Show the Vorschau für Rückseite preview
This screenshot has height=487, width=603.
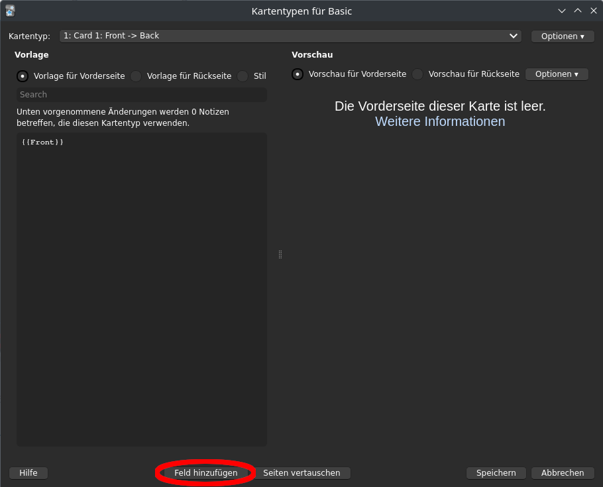click(x=417, y=74)
